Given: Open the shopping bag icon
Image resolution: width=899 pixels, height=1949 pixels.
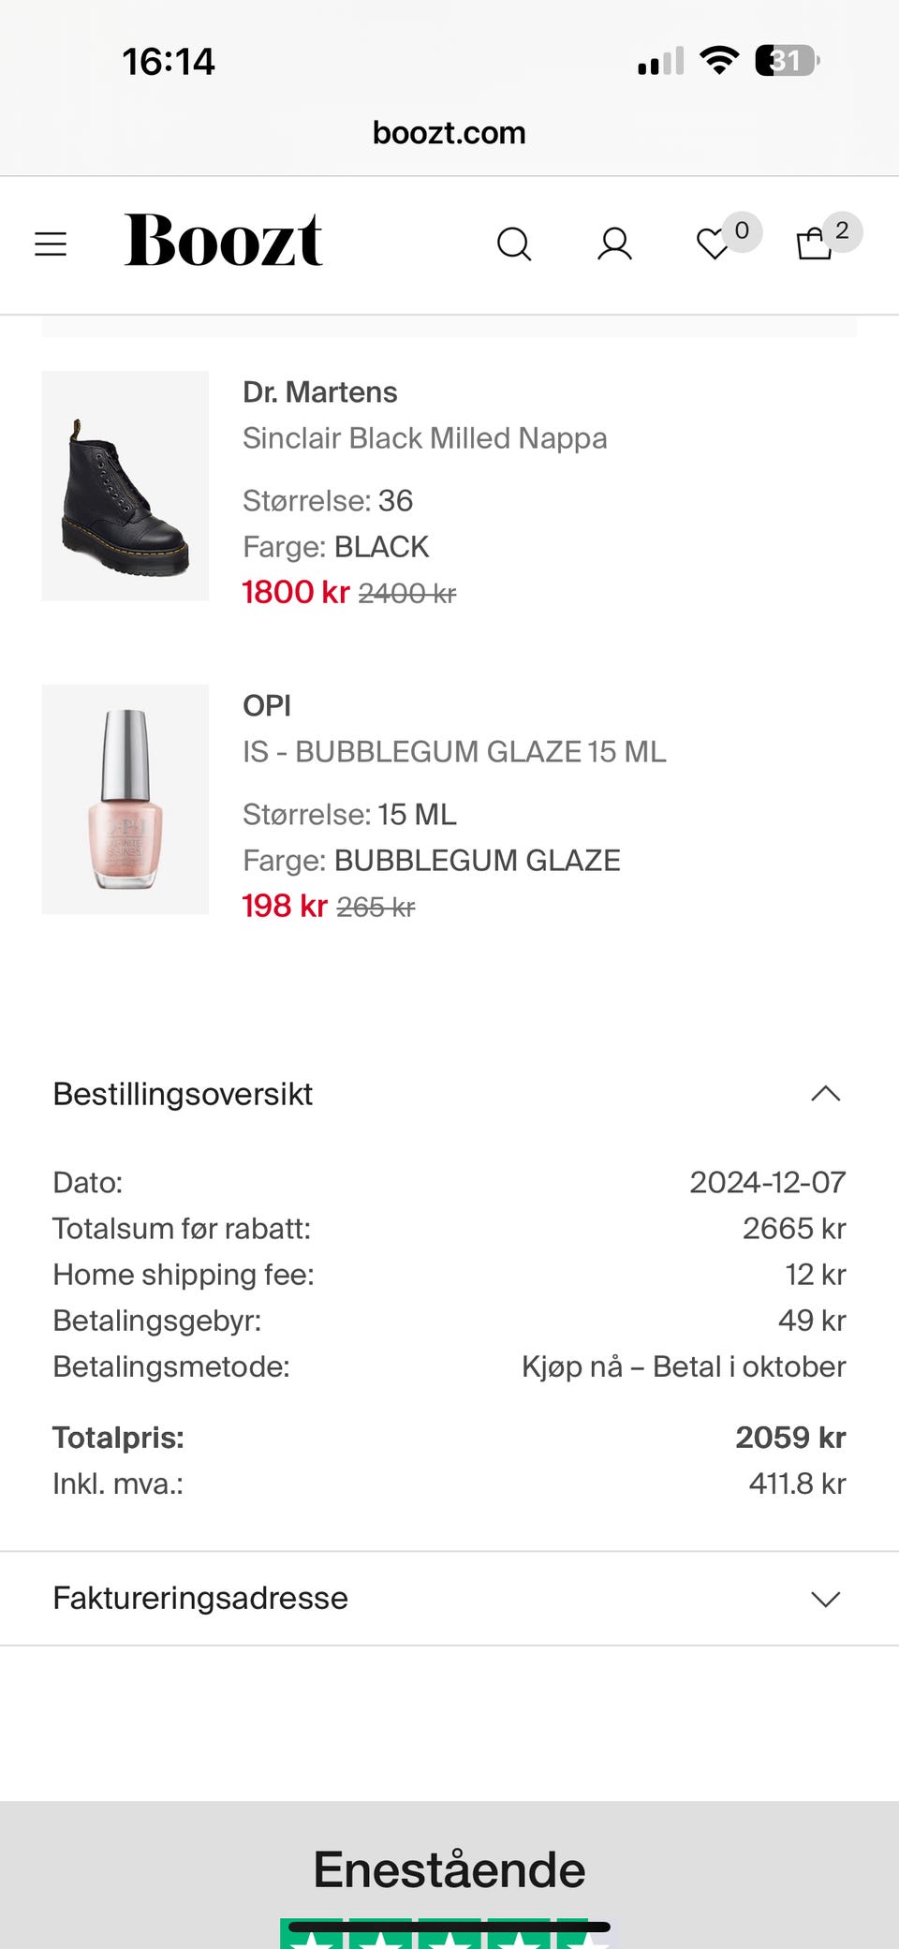Looking at the screenshot, I should click(814, 244).
